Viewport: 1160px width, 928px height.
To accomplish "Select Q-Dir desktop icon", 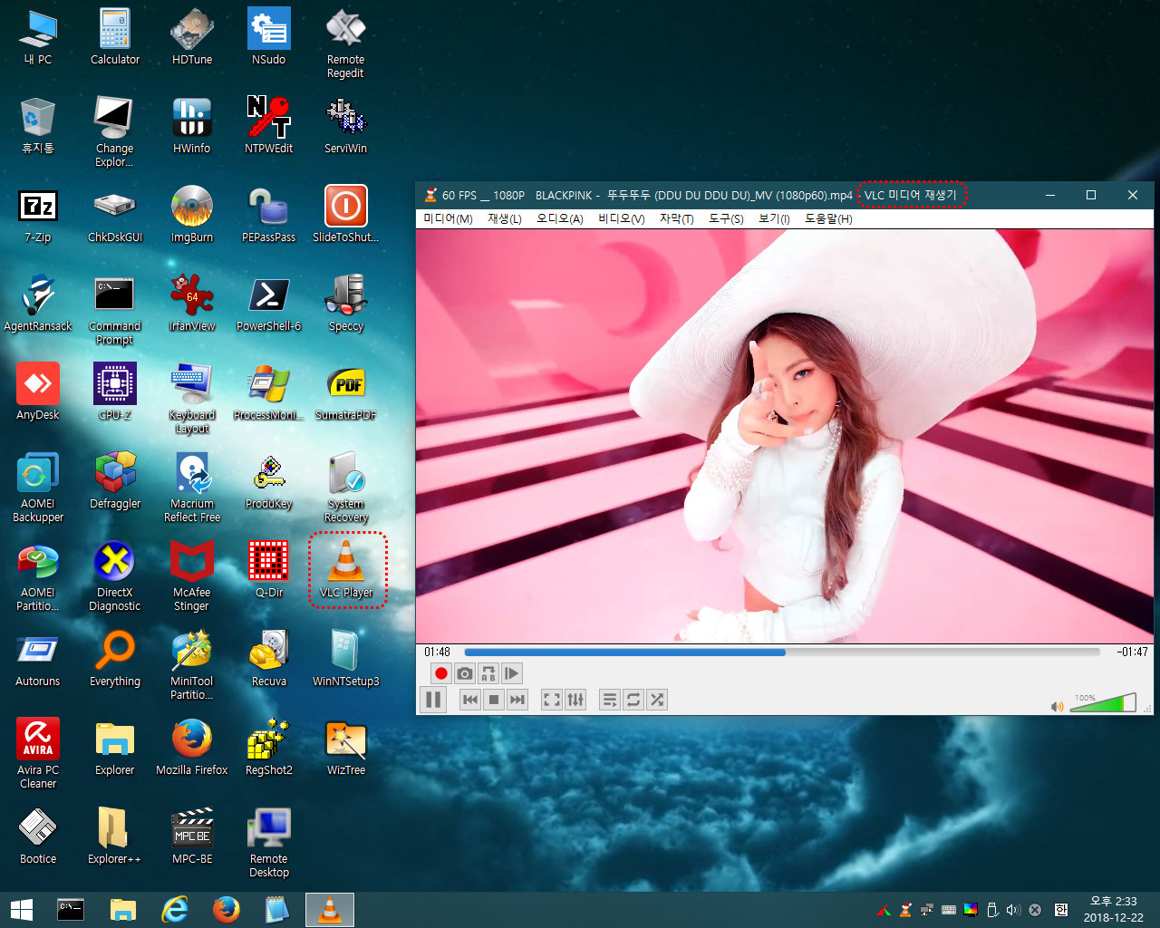I will coord(269,569).
